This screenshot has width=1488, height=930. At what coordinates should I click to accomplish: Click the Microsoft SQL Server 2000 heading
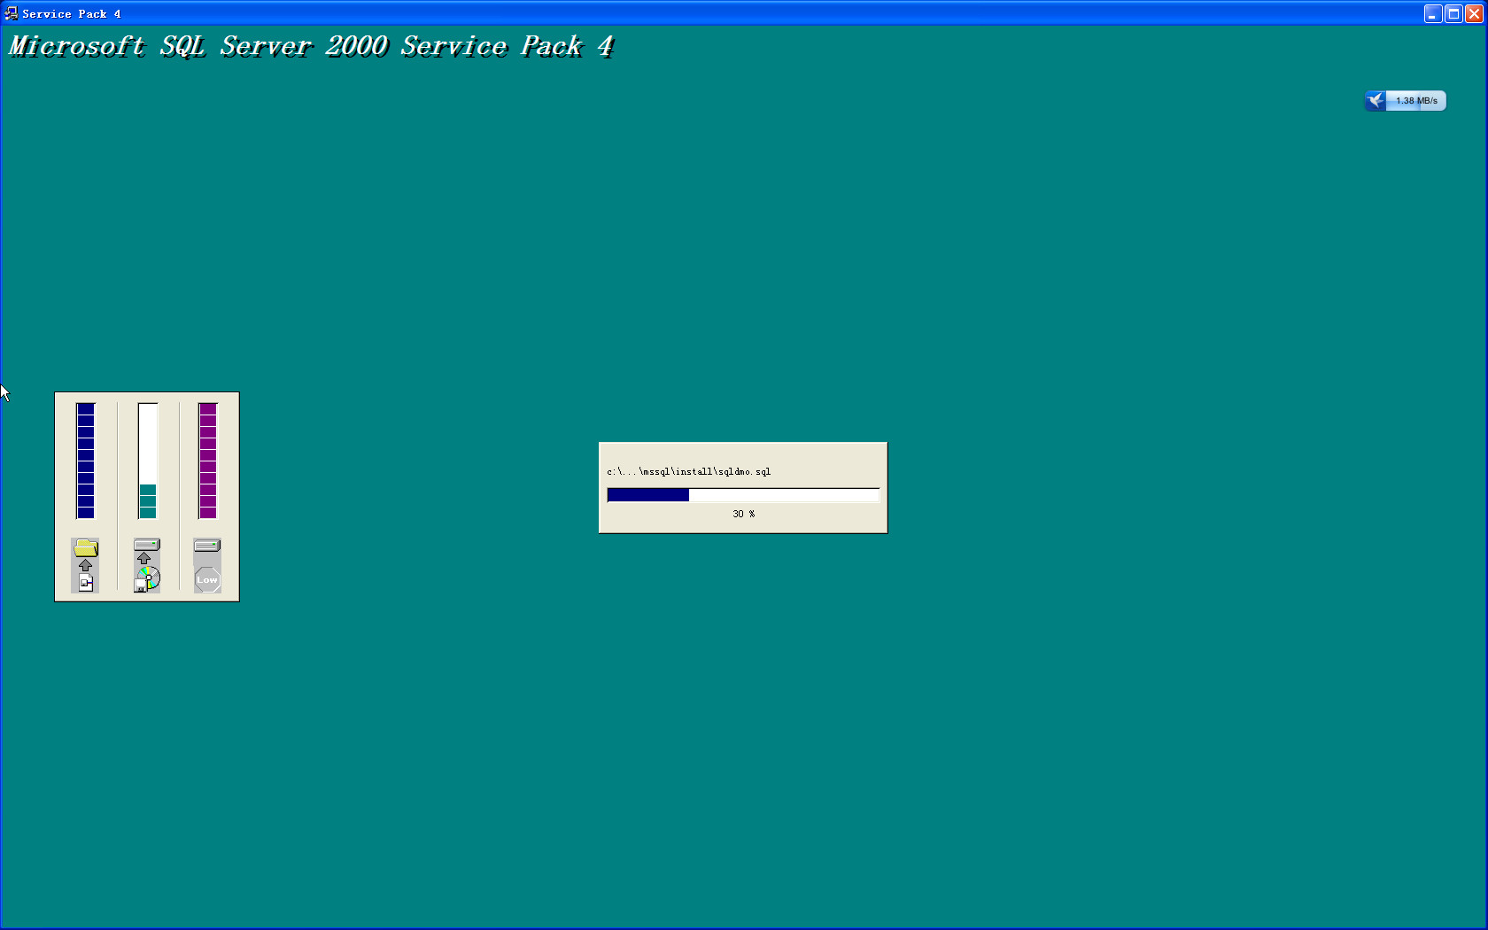310,46
